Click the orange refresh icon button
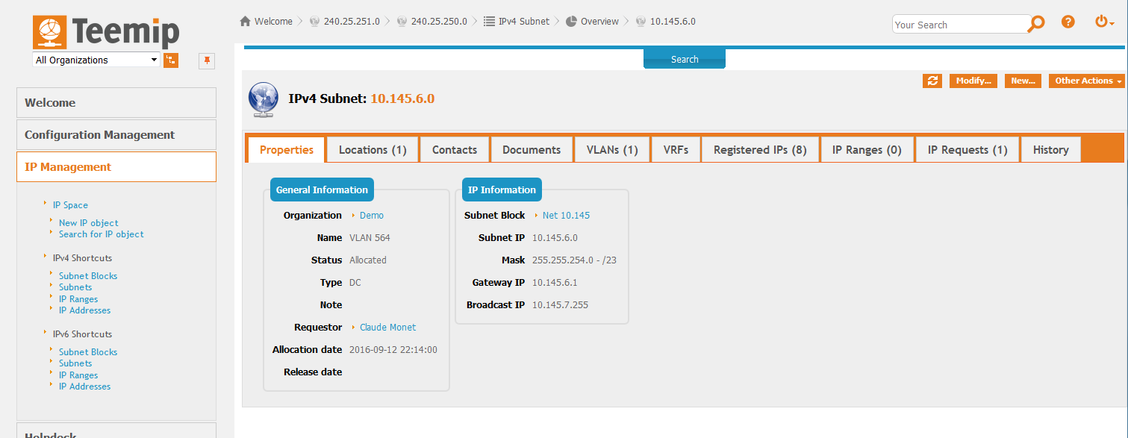This screenshot has height=438, width=1128. (932, 81)
